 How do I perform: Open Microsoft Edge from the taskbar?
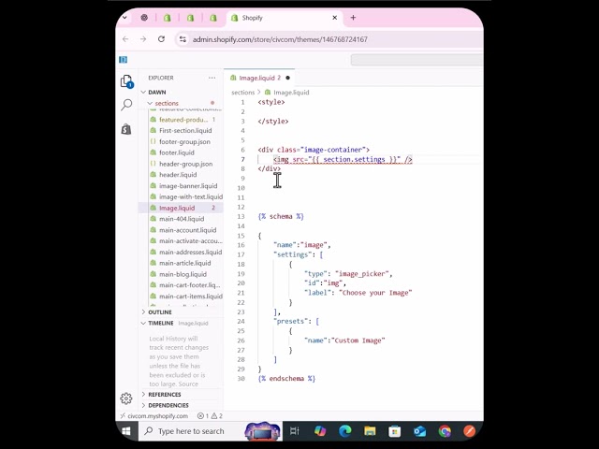point(345,431)
